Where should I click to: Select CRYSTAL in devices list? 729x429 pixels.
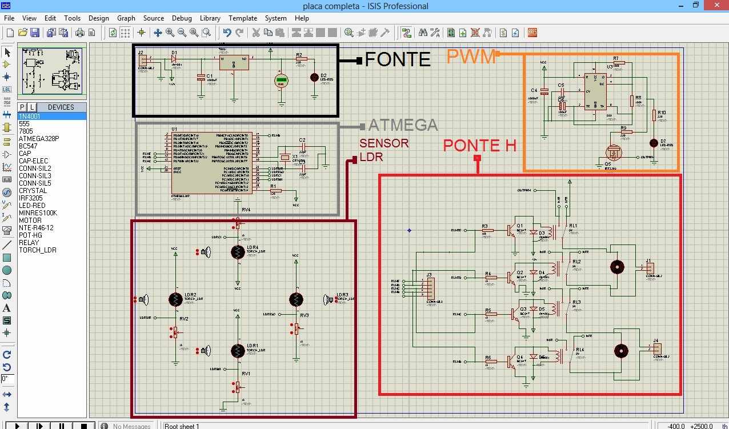(x=52, y=190)
